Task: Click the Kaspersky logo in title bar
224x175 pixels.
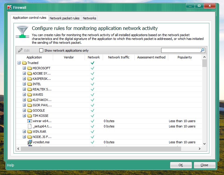Action: pyautogui.click(x=9, y=7)
